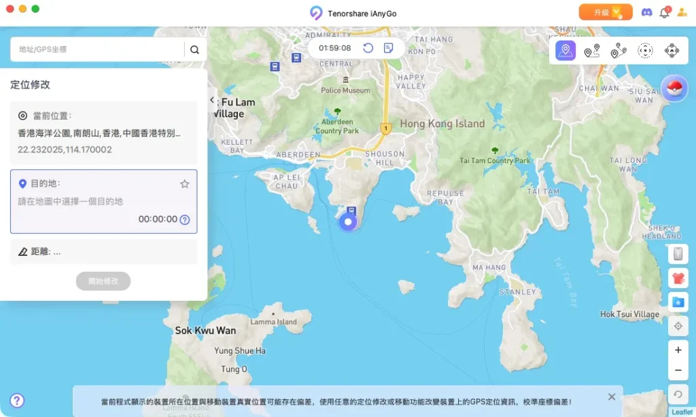This screenshot has width=696, height=417.
Task: Click the route 1 highway shield
Action: coord(386,128)
